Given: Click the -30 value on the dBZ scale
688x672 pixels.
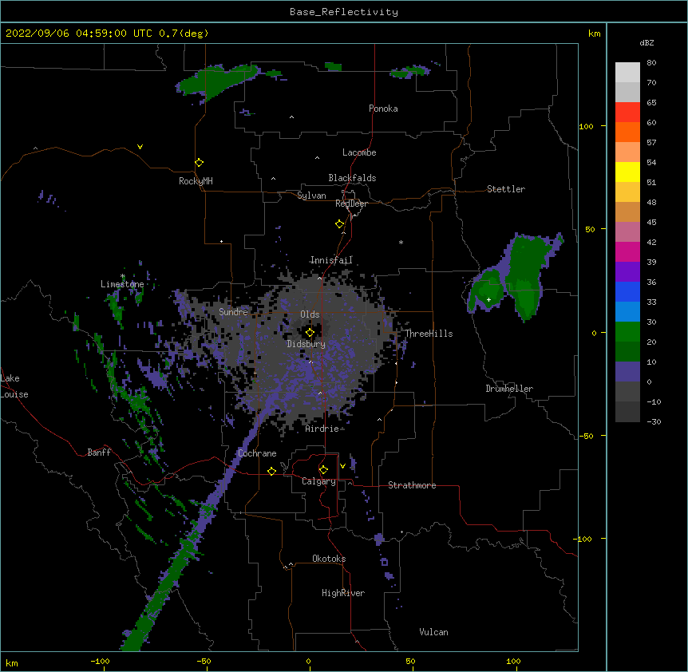Looking at the screenshot, I should coord(654,421).
